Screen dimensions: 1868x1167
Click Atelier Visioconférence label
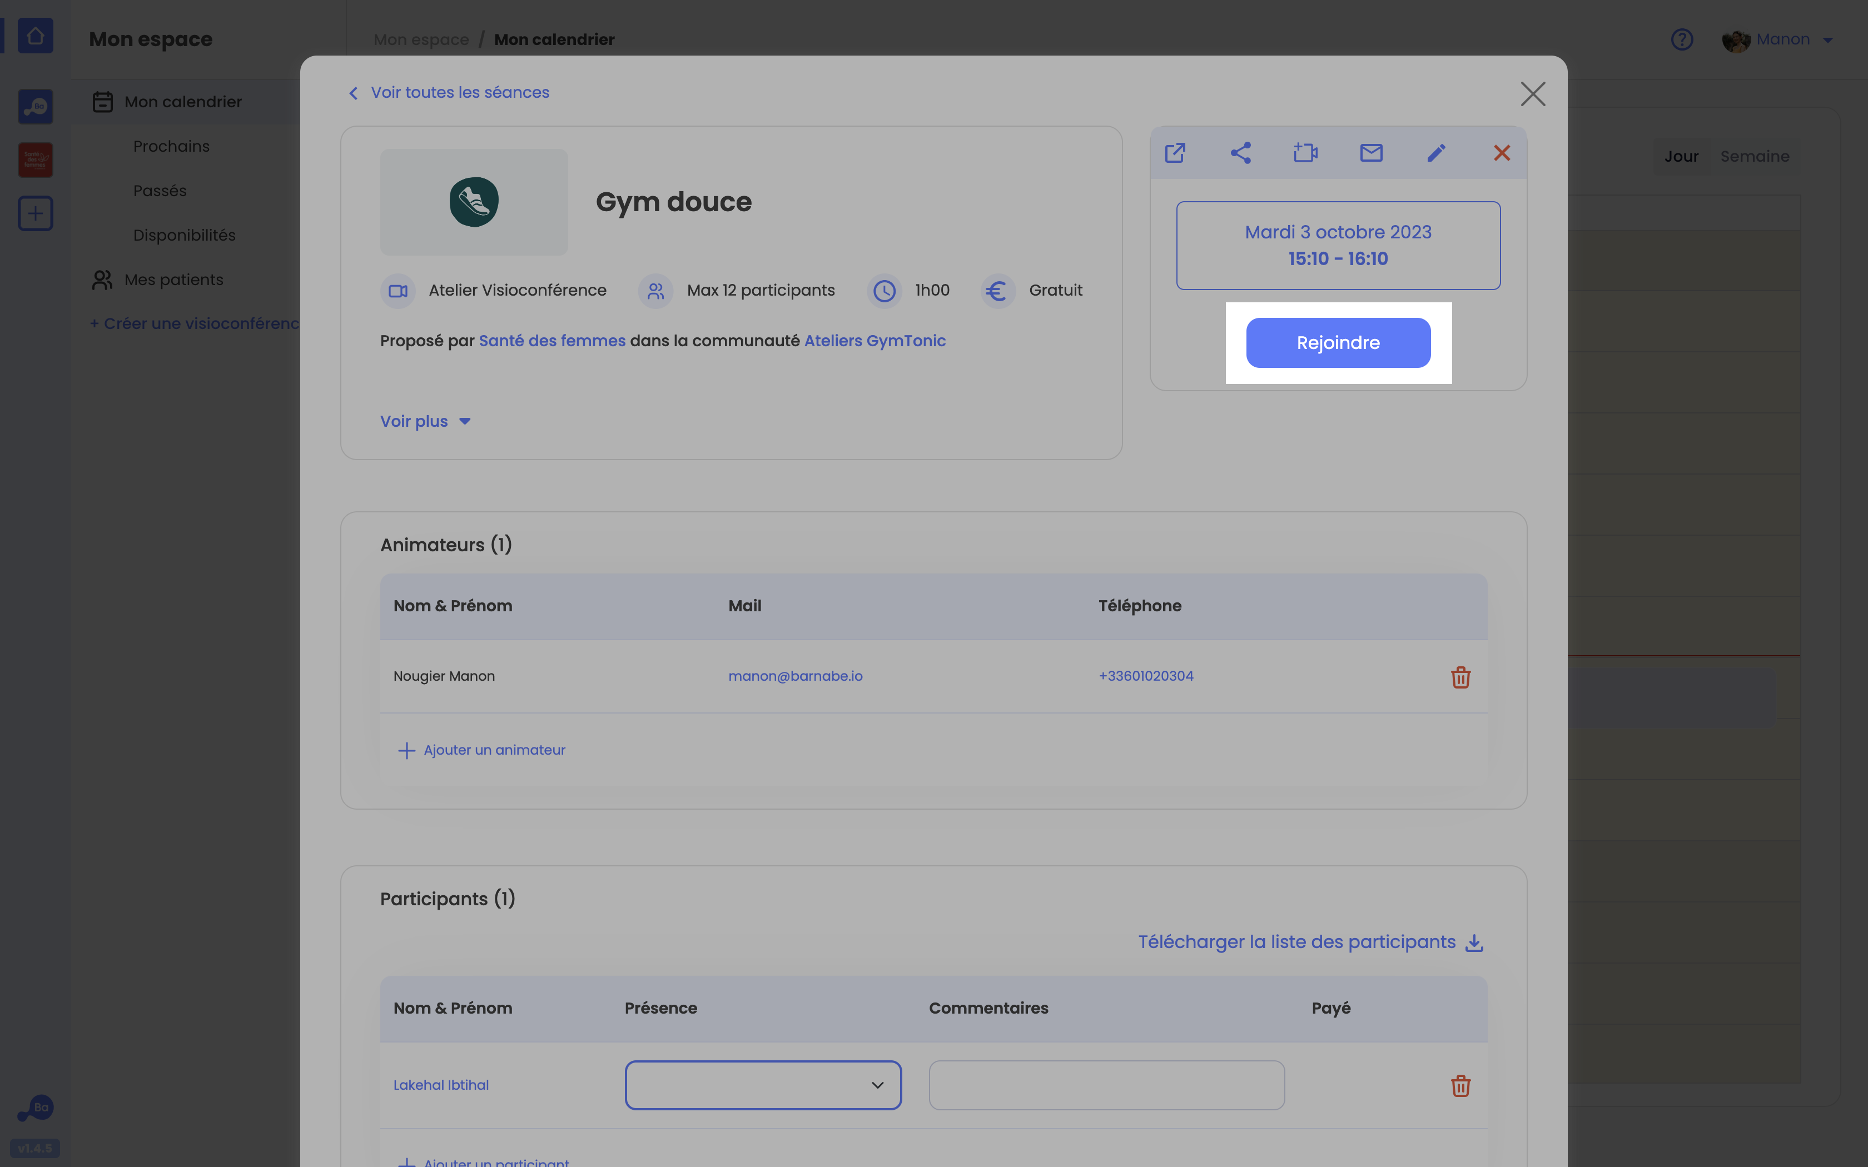pos(517,290)
